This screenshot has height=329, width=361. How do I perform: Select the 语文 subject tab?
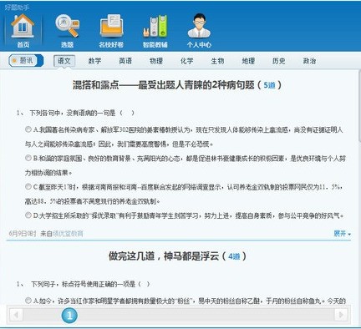point(64,61)
